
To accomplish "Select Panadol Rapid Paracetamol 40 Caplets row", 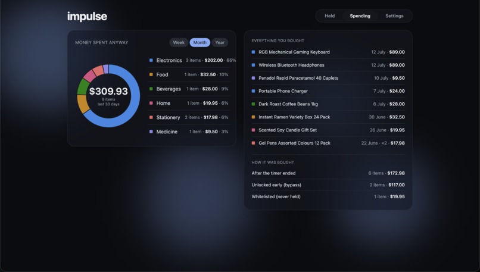I will pos(328,78).
